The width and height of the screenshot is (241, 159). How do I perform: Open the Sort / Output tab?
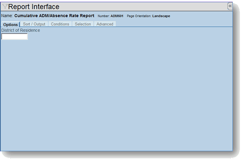coord(34,24)
